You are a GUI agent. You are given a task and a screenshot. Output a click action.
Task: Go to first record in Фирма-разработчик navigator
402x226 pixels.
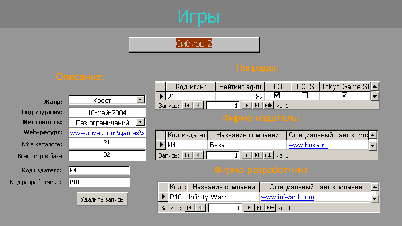189,208
